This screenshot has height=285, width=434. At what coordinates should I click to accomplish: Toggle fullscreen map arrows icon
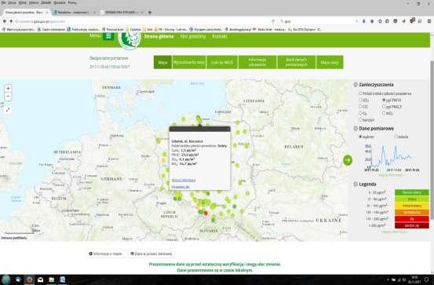pos(8,110)
